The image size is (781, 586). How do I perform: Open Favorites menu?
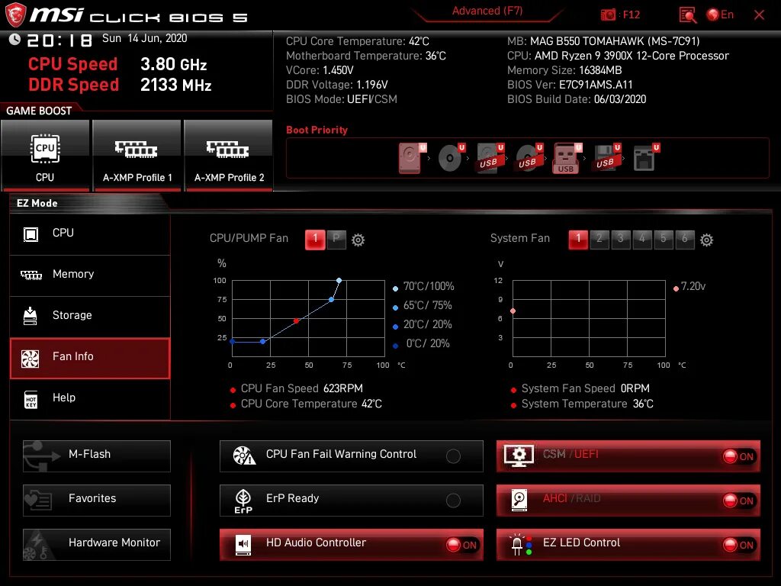(x=97, y=501)
